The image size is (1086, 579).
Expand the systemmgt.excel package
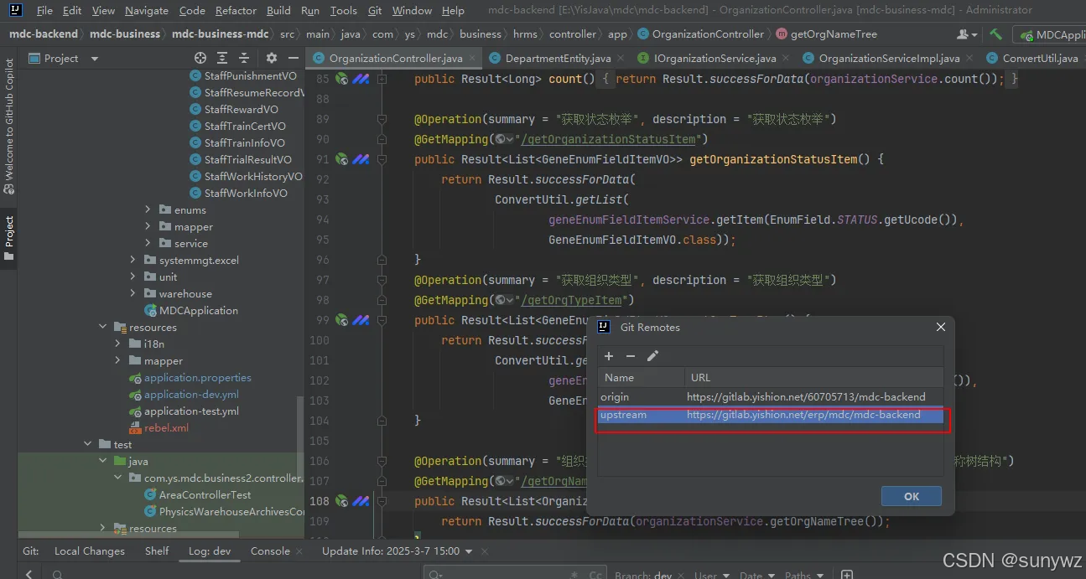coord(133,260)
